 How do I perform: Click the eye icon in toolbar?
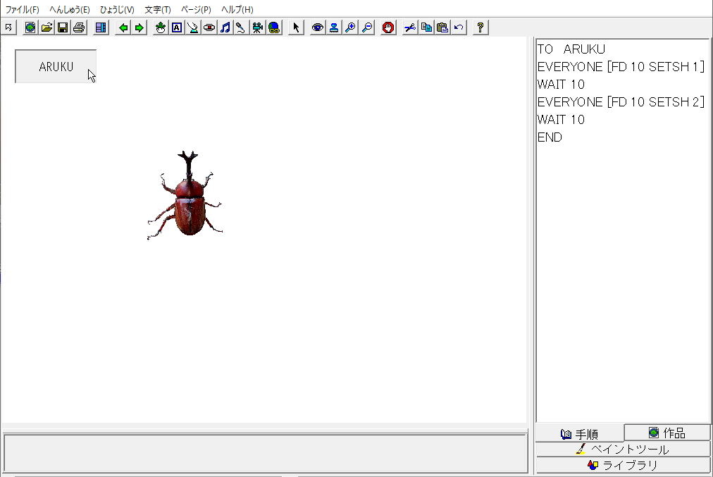318,27
